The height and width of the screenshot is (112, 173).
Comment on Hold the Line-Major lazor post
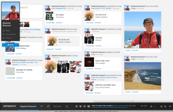[x=97, y=93]
